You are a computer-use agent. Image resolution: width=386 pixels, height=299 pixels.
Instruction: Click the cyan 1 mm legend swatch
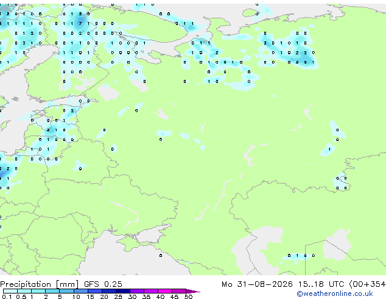pyautogui.click(x=38, y=291)
